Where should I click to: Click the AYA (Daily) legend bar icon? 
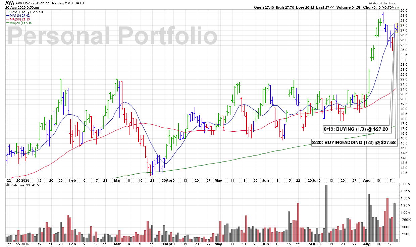point(7,11)
